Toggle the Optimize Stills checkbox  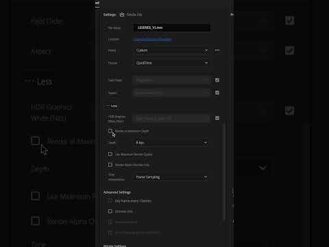pos(110,211)
